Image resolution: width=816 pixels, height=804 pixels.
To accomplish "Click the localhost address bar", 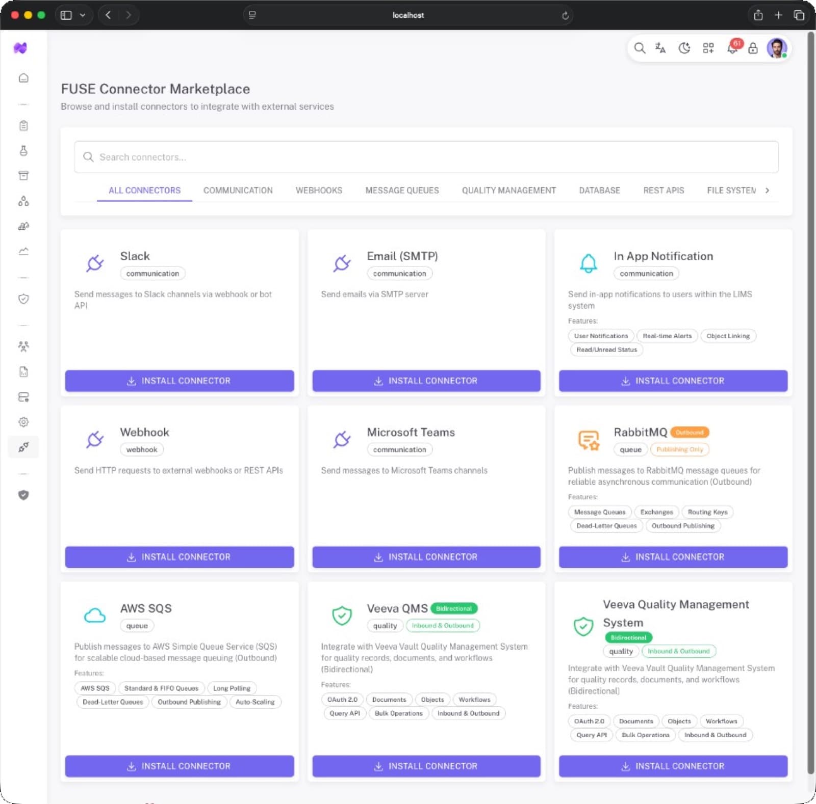I will coord(408,15).
